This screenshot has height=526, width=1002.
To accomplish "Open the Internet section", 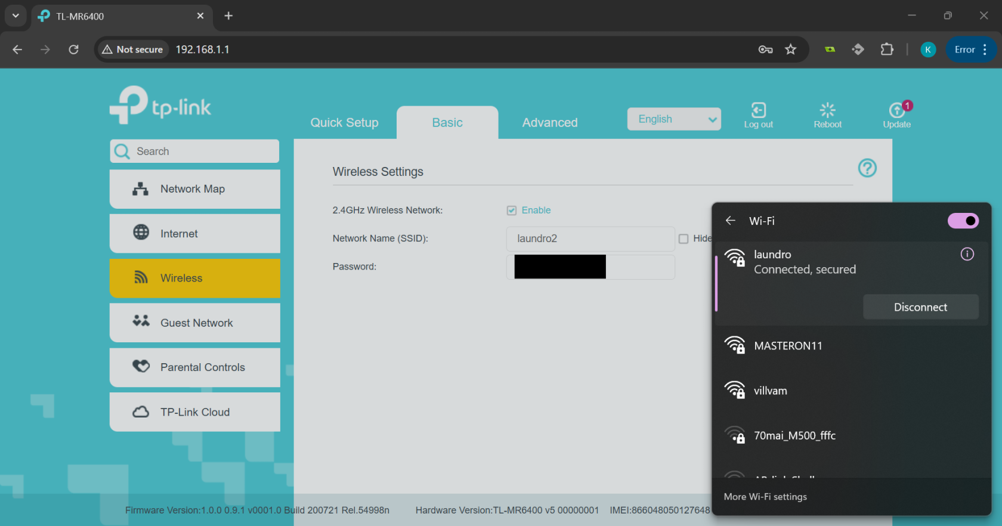I will pyautogui.click(x=194, y=234).
